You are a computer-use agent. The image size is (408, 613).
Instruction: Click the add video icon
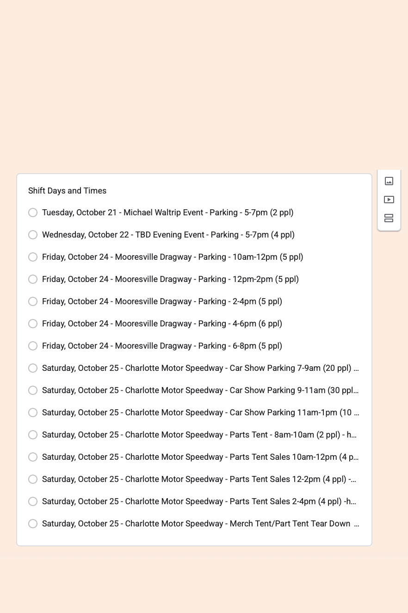pos(389,200)
